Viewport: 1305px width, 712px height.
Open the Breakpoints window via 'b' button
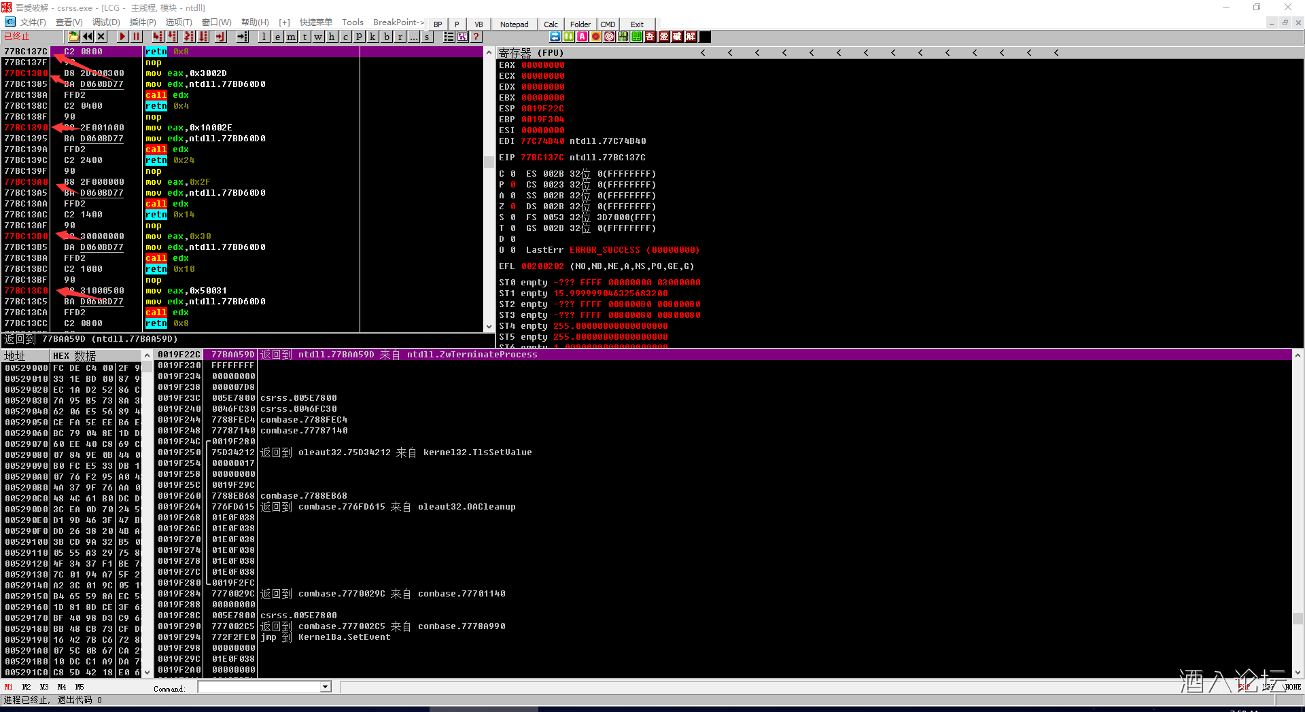coord(387,37)
